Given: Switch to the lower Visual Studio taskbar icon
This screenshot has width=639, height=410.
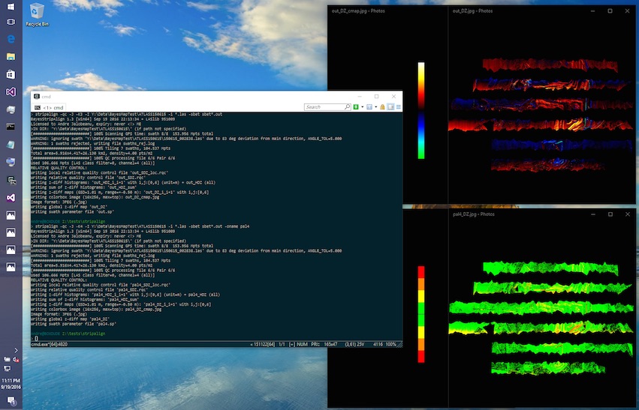Looking at the screenshot, I should tap(11, 197).
